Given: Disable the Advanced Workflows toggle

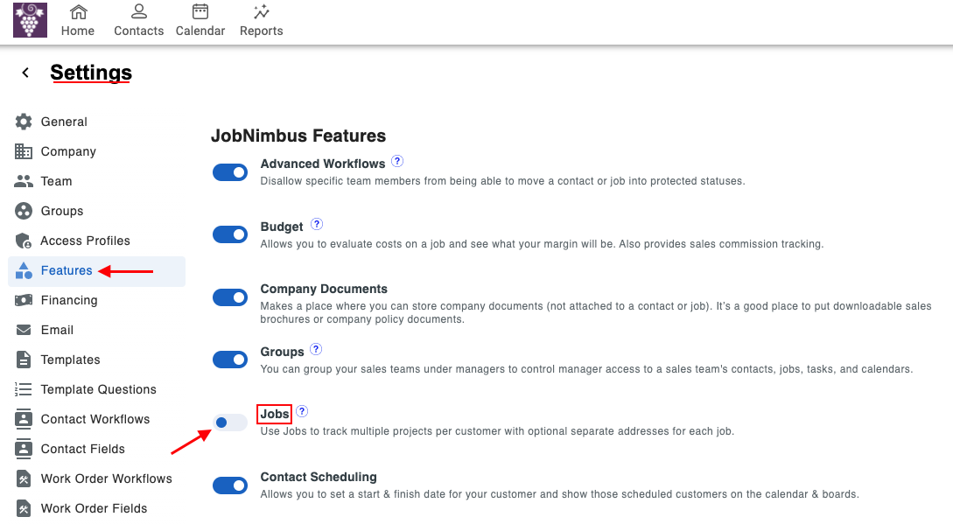Looking at the screenshot, I should point(230,172).
